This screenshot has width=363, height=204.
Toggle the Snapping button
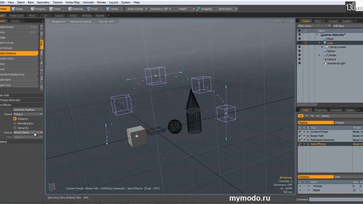pyautogui.click(x=204, y=9)
